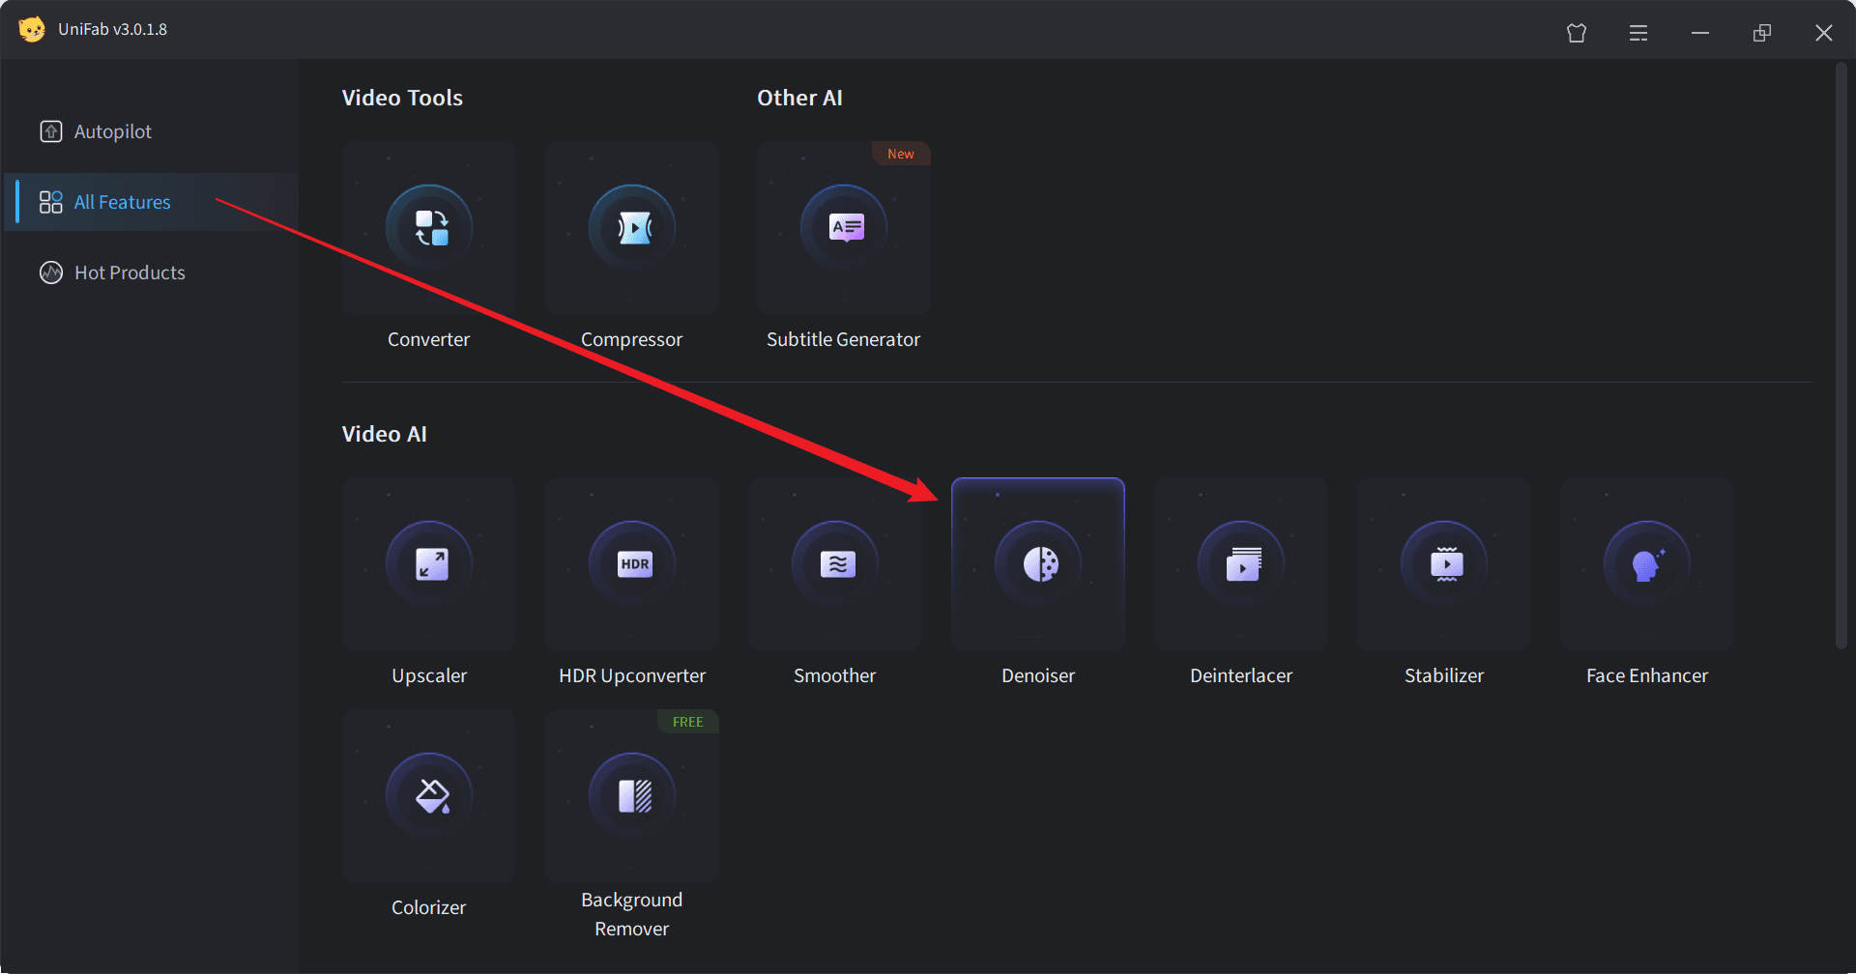The height and width of the screenshot is (974, 1856).
Task: Click the Subtitle Generator label
Action: pyautogui.click(x=844, y=339)
